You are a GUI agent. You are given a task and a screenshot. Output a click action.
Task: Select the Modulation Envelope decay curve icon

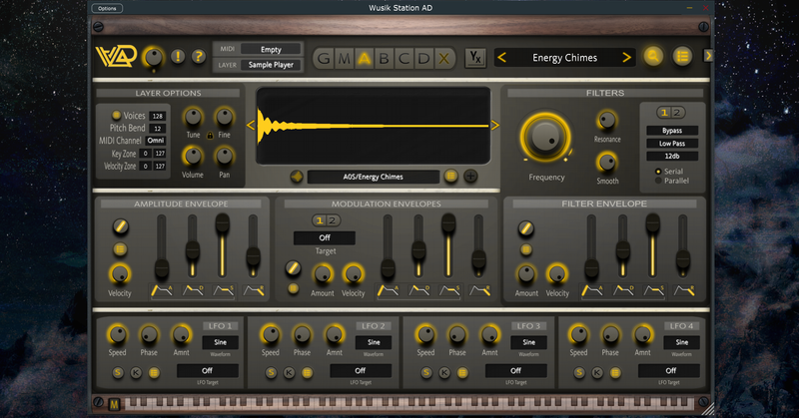click(418, 290)
